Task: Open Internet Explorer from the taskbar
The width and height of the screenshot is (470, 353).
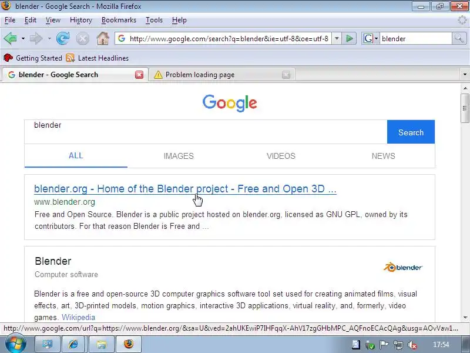Action: [x=74, y=344]
